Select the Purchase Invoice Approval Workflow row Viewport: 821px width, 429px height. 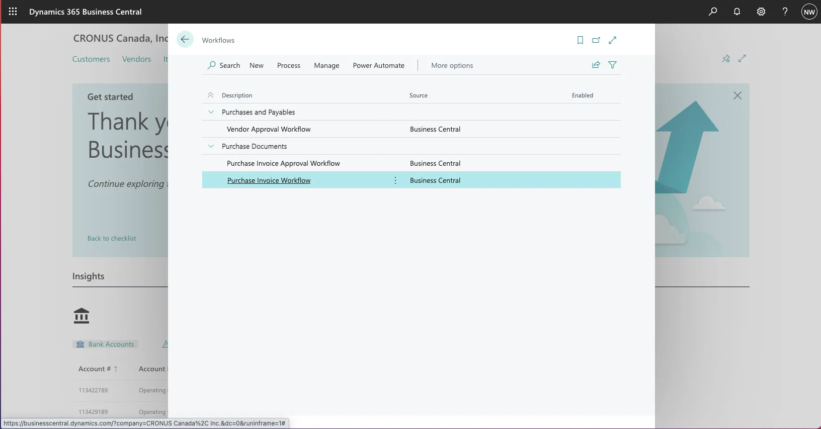click(x=412, y=163)
